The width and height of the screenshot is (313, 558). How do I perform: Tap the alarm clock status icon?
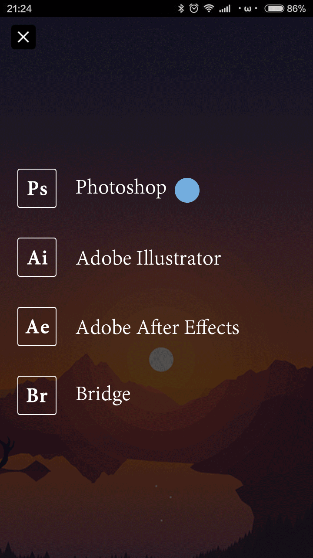(x=194, y=8)
